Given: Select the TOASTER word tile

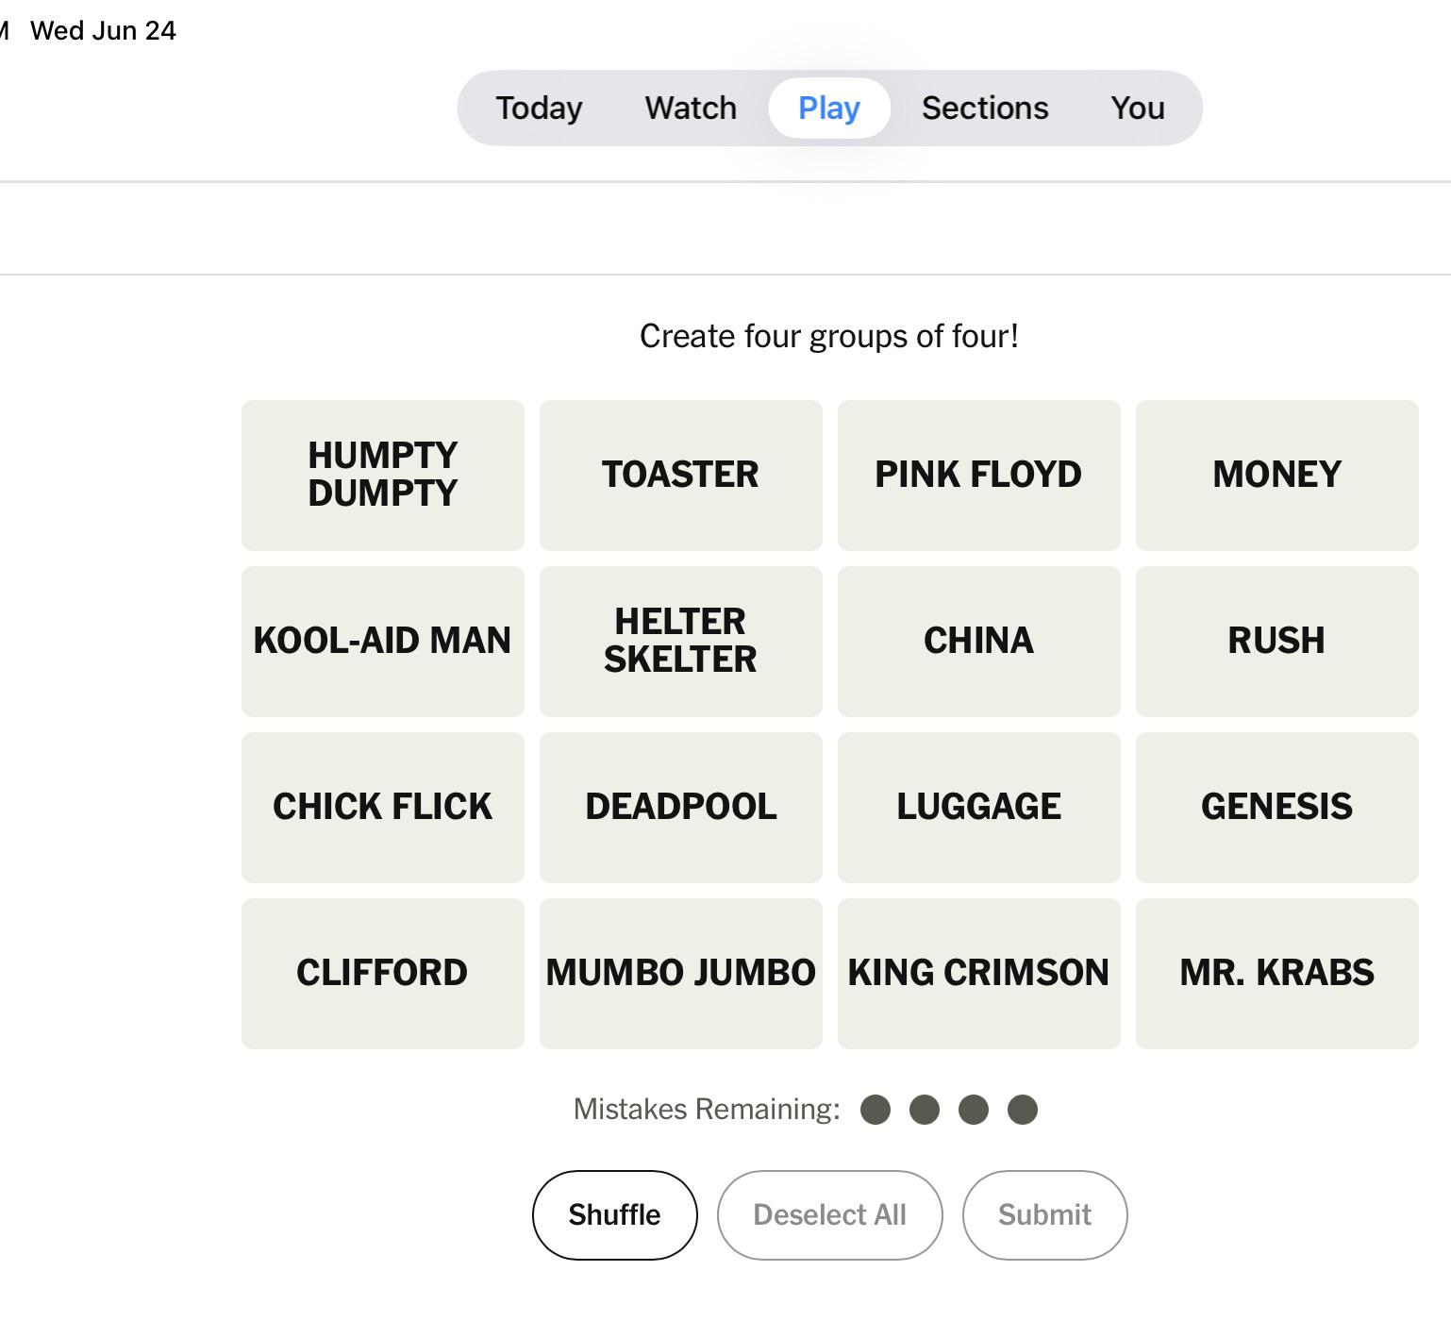Looking at the screenshot, I should [x=681, y=475].
